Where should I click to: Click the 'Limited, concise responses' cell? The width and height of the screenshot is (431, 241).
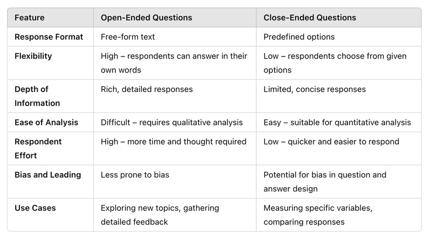pos(314,89)
